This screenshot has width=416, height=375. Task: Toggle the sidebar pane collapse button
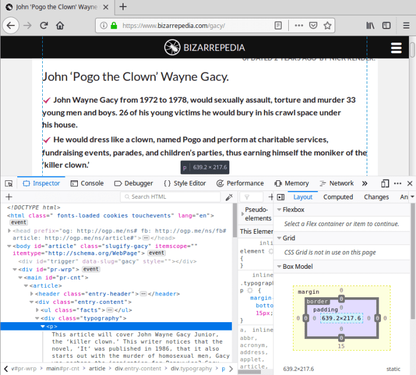tap(280, 197)
